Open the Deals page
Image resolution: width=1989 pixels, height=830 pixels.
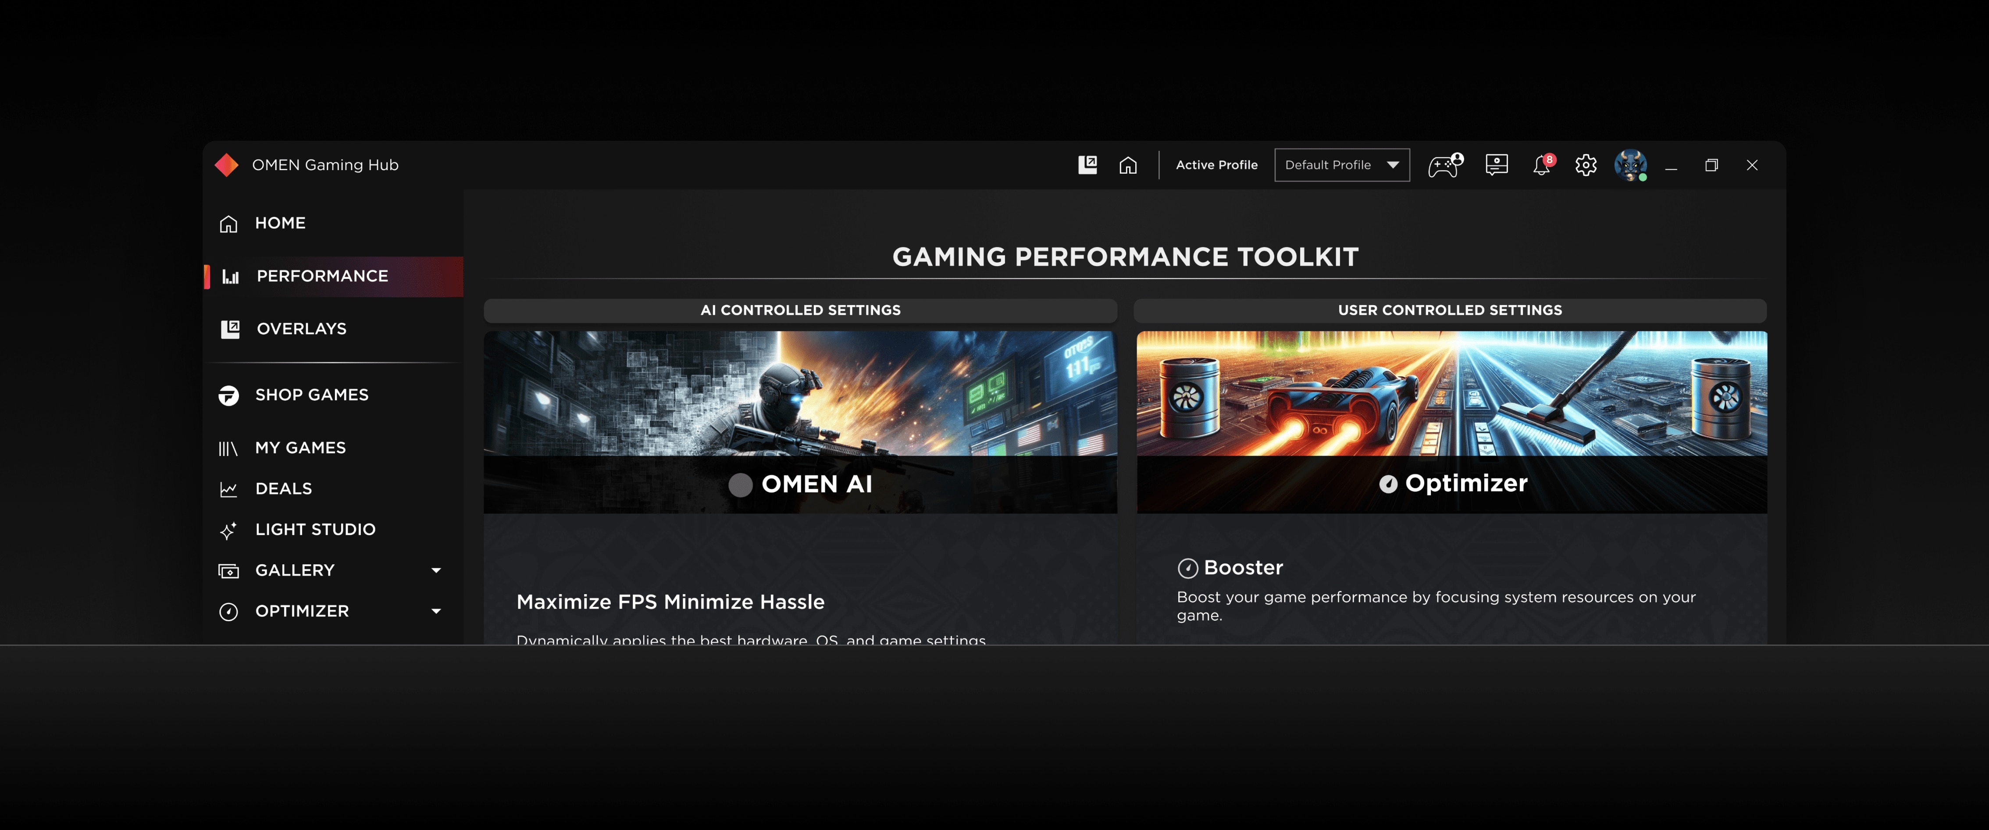click(283, 489)
